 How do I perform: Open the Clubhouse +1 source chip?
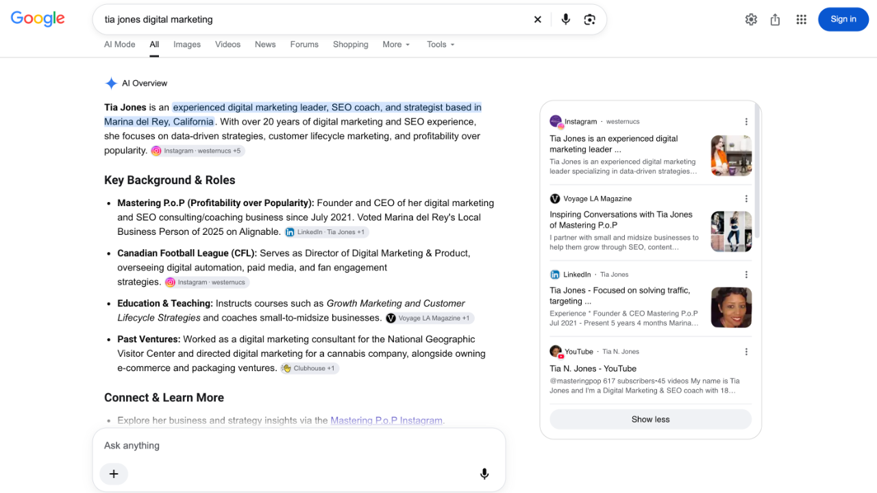click(x=309, y=368)
